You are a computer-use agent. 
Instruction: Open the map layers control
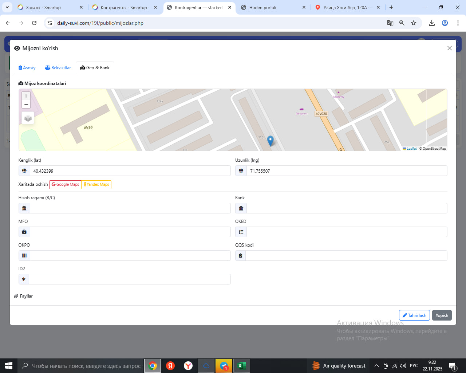click(28, 118)
